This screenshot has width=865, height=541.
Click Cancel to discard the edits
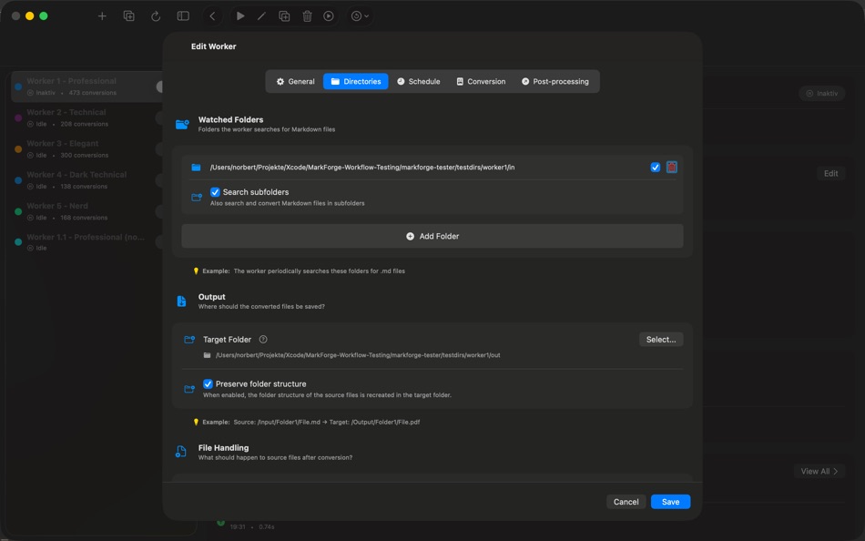[626, 501]
